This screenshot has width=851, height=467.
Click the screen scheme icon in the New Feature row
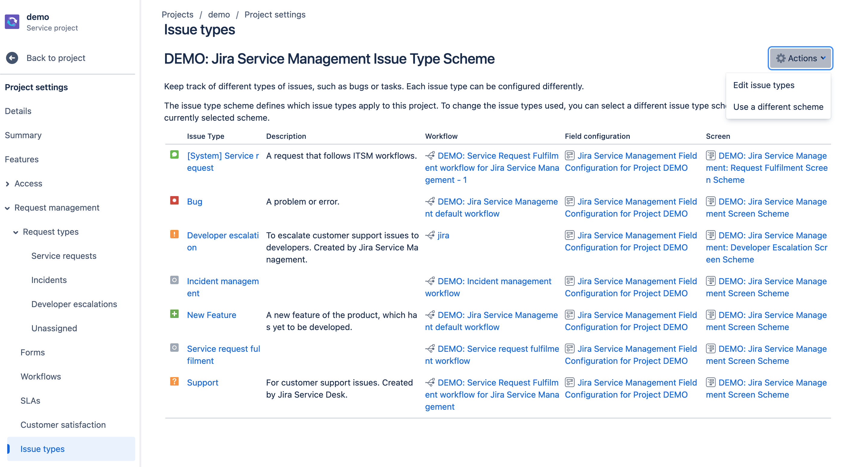click(711, 314)
